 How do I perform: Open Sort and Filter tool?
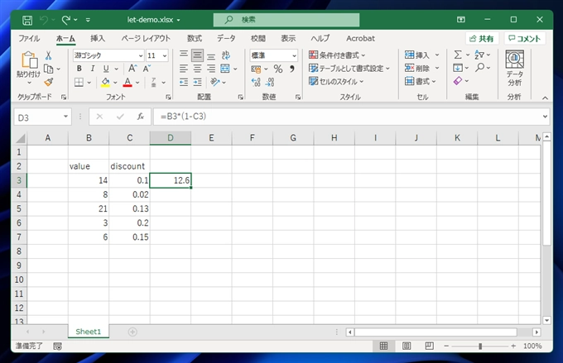479,55
